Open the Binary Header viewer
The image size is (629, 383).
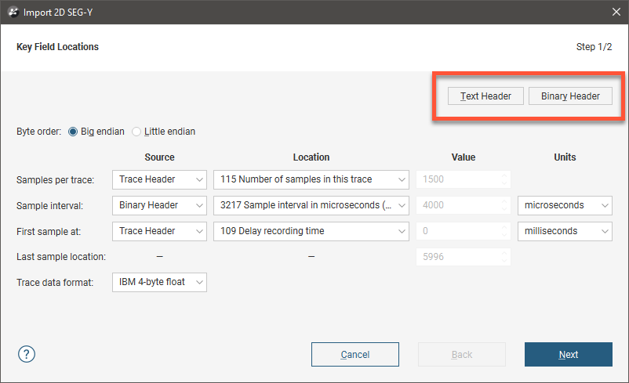pyautogui.click(x=570, y=96)
